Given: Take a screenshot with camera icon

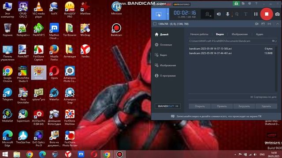Looking at the screenshot, I should tap(277, 14).
